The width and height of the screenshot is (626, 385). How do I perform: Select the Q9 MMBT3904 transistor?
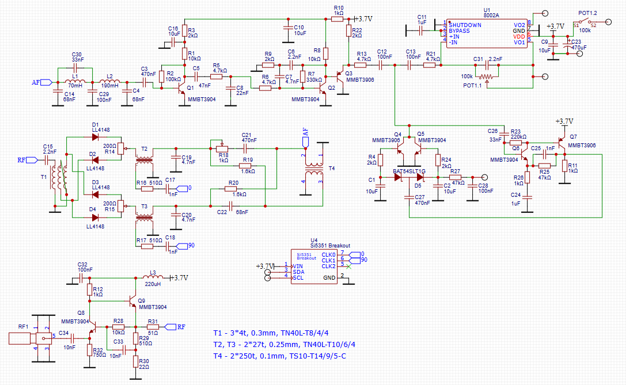coord(131,303)
